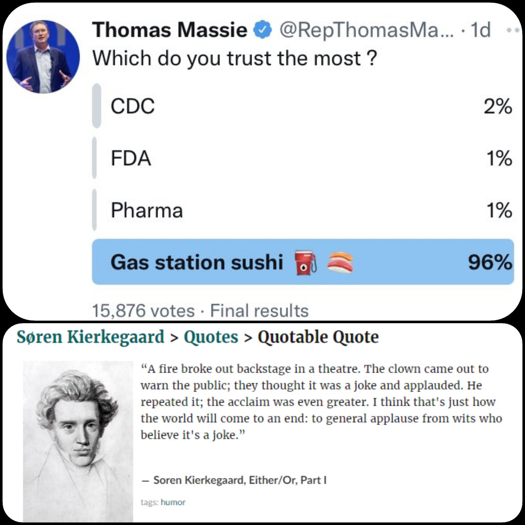Click the 1d tweet timestamp
The height and width of the screenshot is (525, 525).
[480, 30]
